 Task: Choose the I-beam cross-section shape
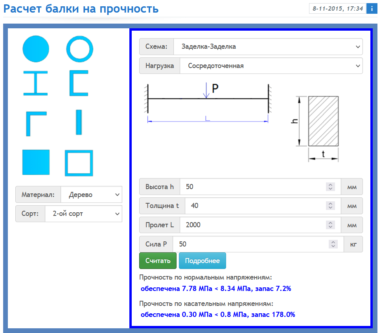[35, 83]
